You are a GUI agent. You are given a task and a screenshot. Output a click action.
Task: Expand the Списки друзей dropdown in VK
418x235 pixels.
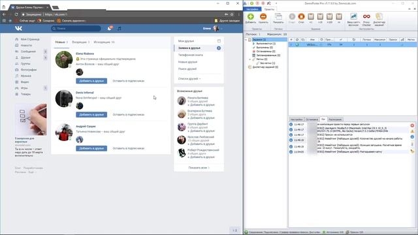(189, 79)
